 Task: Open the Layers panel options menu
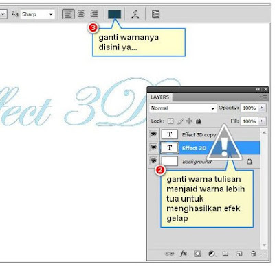(x=263, y=97)
